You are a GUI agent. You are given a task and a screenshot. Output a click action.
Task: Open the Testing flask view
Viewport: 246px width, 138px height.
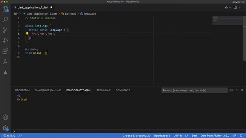point(5,62)
